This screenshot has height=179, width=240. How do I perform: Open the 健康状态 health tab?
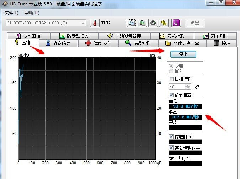click(x=98, y=43)
